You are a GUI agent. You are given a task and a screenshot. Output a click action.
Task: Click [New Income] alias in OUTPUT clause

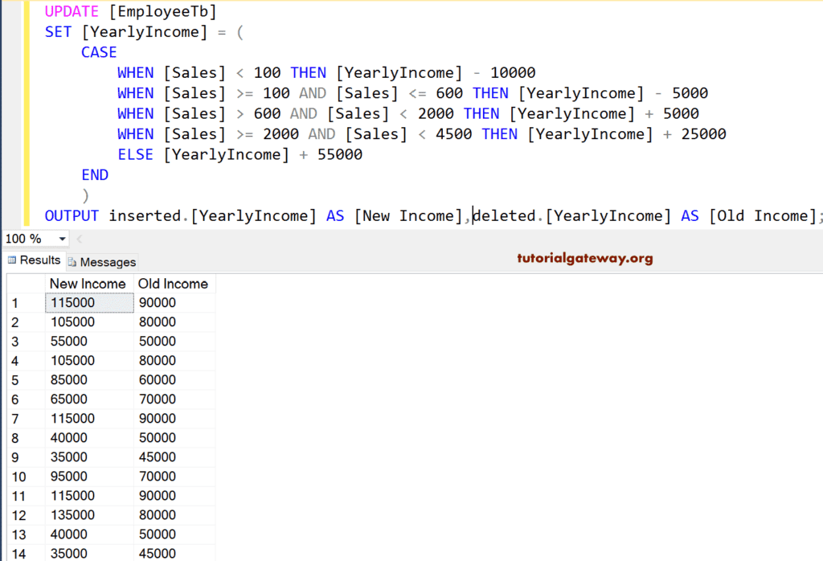[x=408, y=216]
